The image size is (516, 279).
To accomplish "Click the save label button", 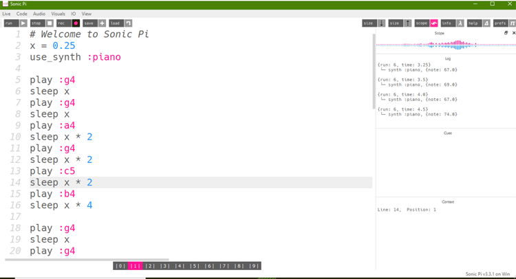I will [x=90, y=23].
